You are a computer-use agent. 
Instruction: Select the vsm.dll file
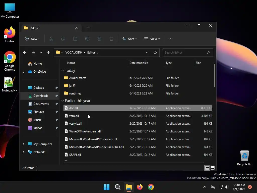[x=138, y=116]
